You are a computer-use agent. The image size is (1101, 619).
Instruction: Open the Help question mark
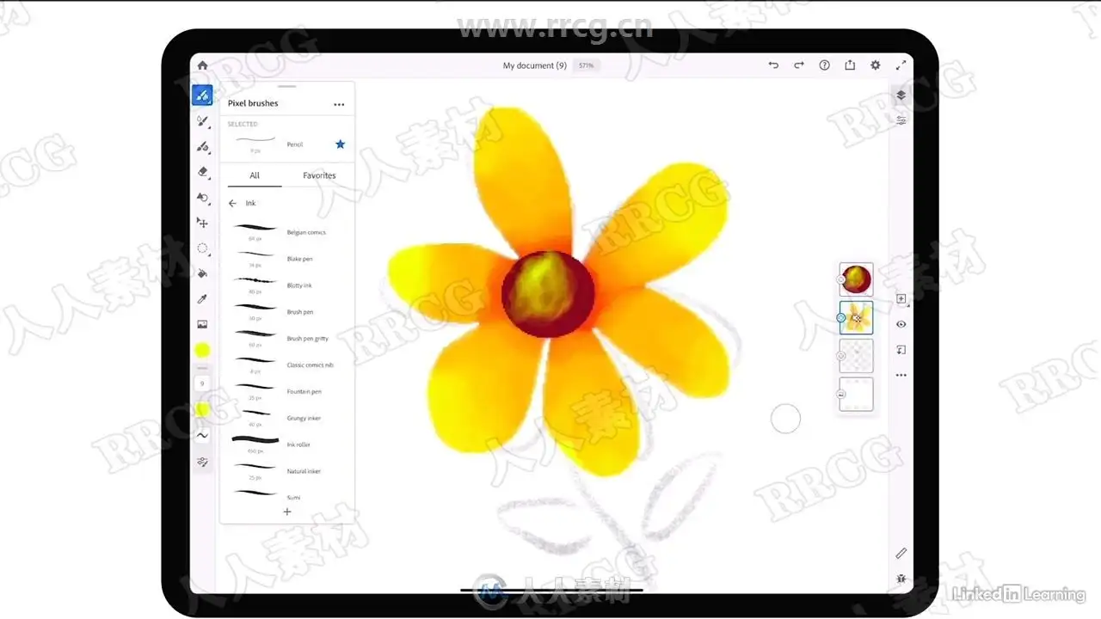(824, 65)
